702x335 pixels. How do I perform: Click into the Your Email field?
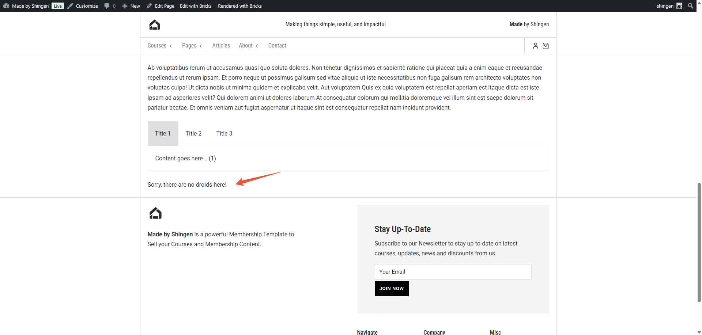pos(453,272)
